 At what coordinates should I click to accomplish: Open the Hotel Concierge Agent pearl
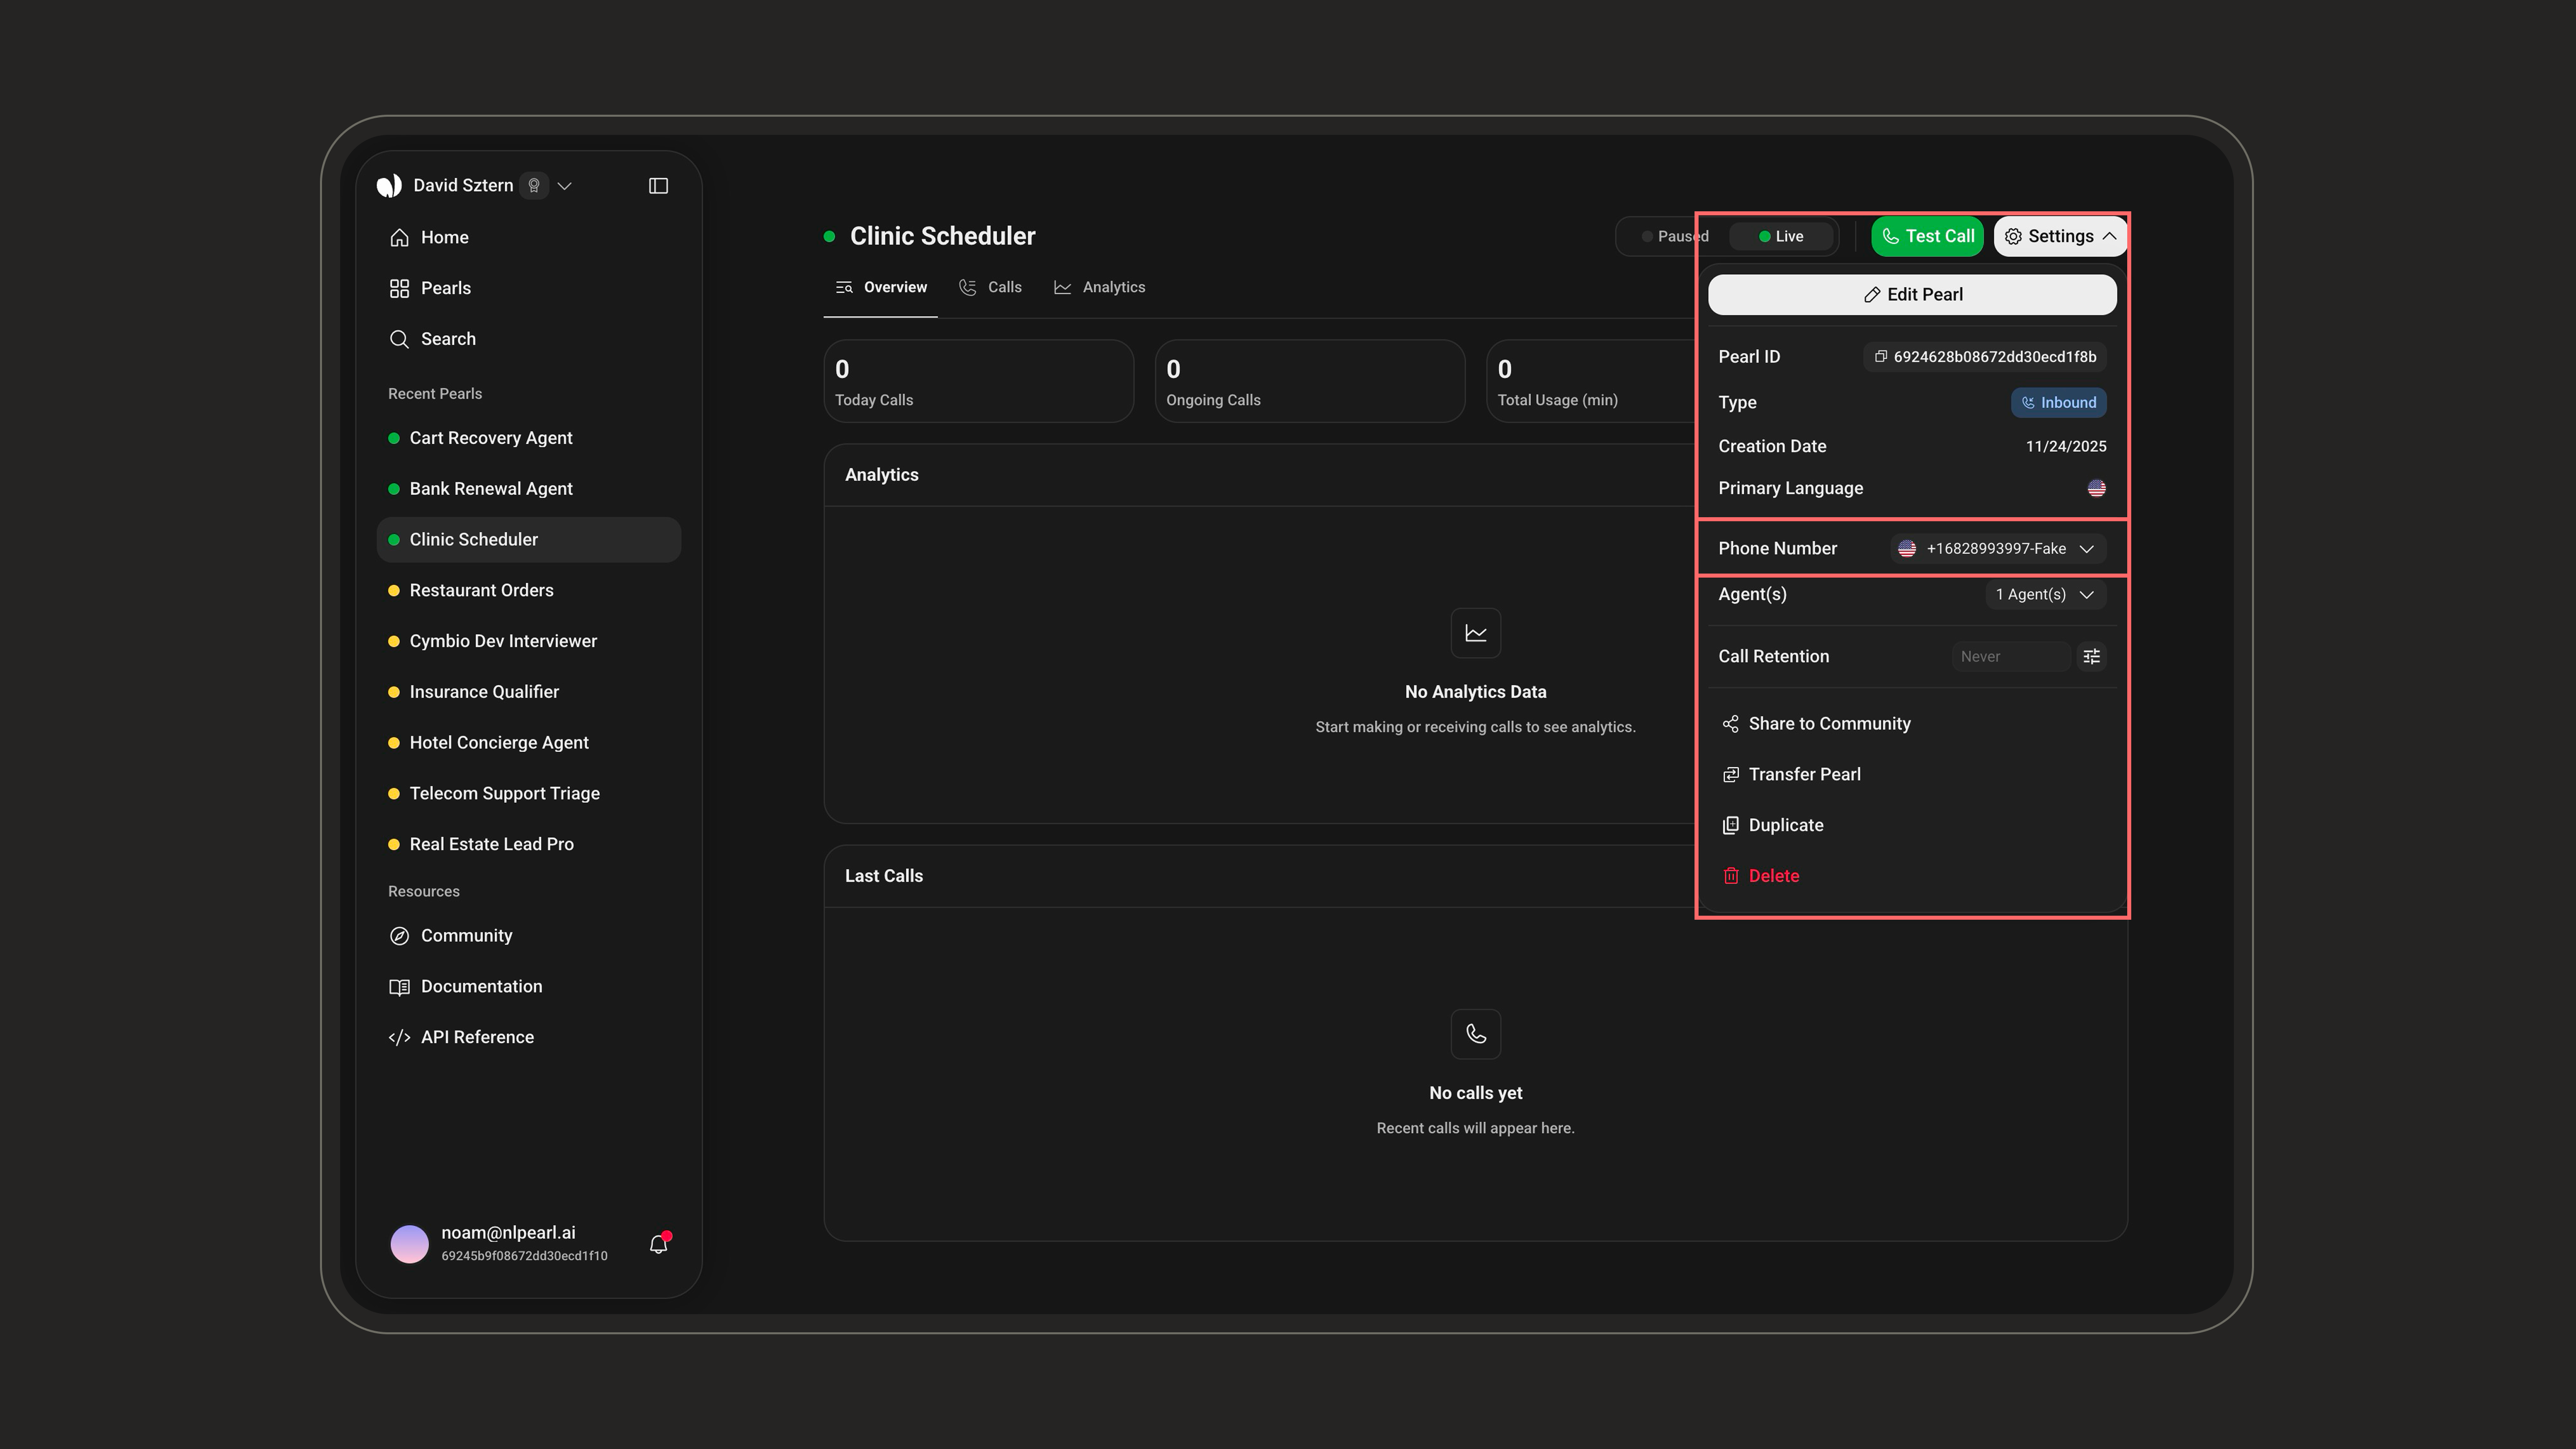pos(528,743)
